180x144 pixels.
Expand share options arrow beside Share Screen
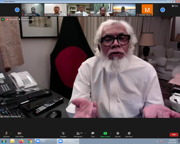tap(110, 133)
